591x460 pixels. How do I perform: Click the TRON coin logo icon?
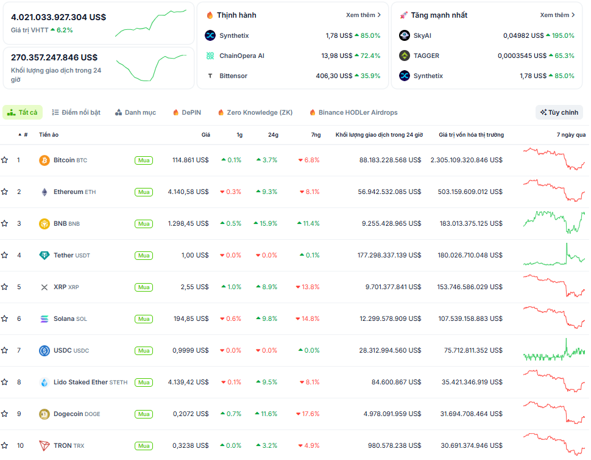tap(44, 446)
